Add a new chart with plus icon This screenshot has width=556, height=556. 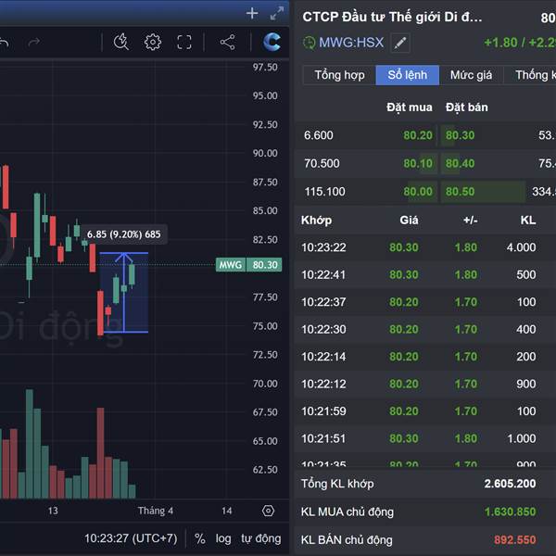[x=252, y=13]
